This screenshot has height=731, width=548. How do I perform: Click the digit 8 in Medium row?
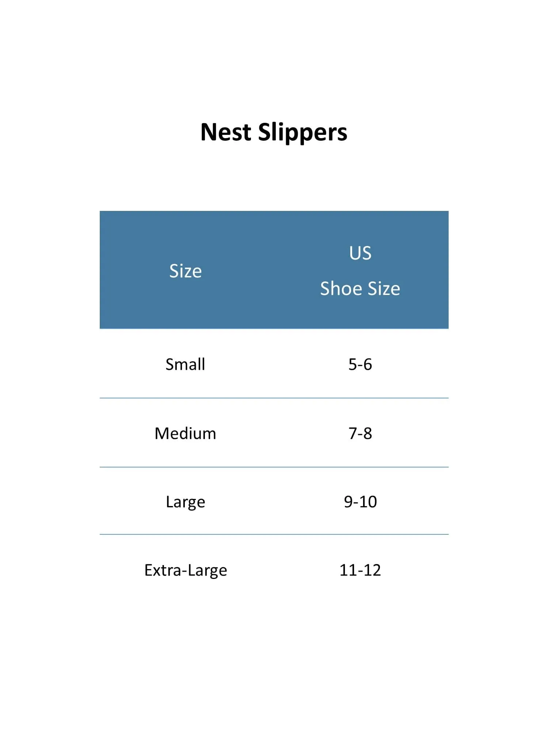click(x=368, y=433)
